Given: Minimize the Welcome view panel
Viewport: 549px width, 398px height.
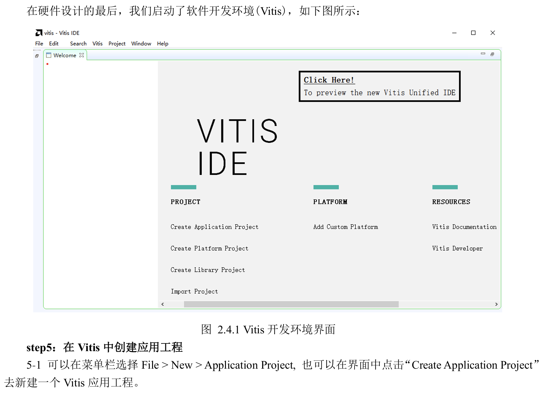Looking at the screenshot, I should tap(483, 54).
